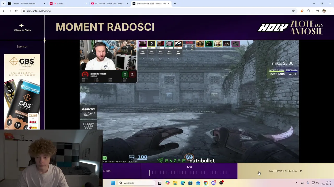Click the Moment Radości category heading
The width and height of the screenshot is (334, 187).
105,27
